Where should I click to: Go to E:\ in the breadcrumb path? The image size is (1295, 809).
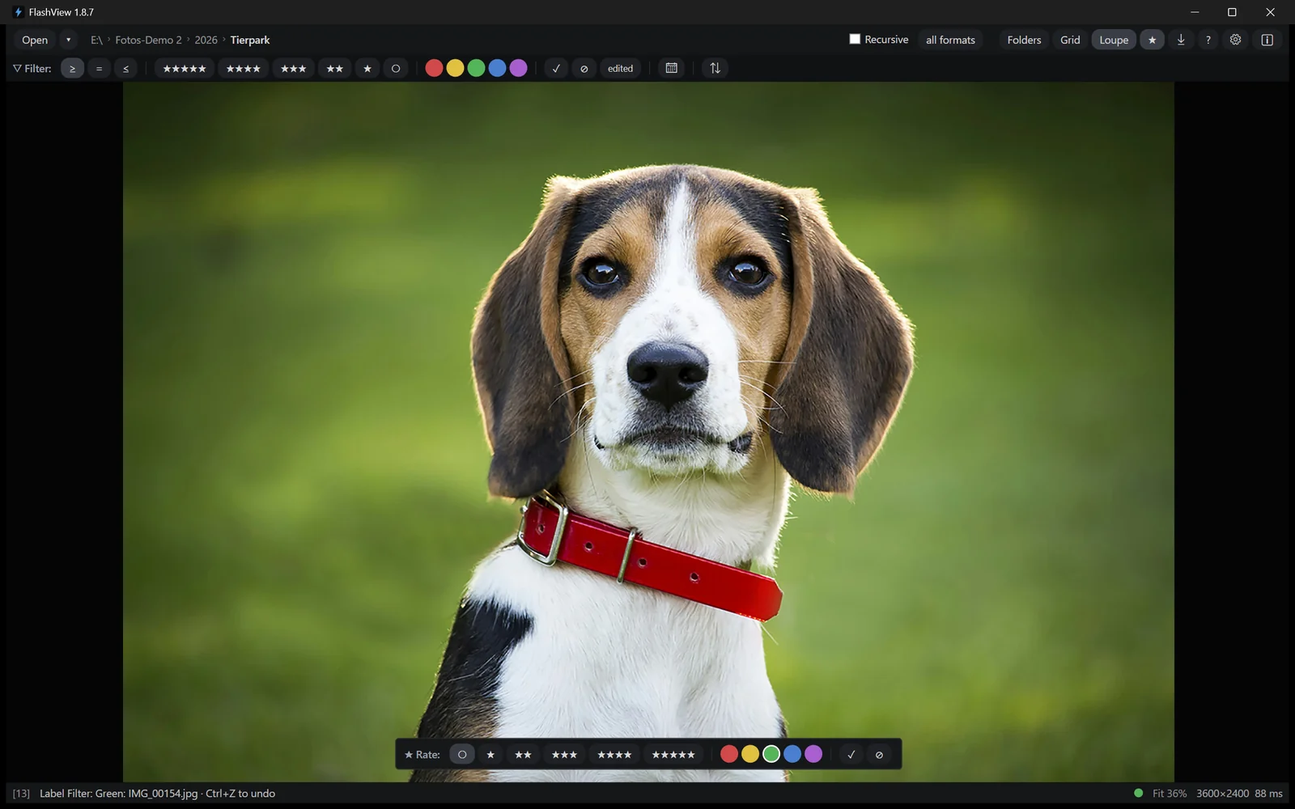[96, 40]
